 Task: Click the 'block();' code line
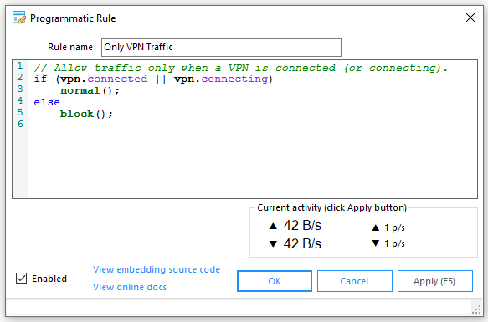pos(86,114)
